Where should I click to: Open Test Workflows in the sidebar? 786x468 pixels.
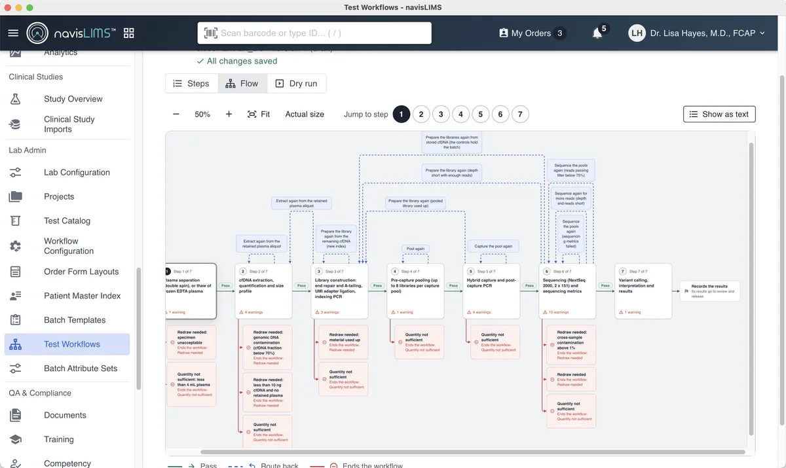pos(67,344)
